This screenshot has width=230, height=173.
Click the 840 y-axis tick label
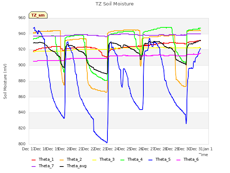coord(22,112)
